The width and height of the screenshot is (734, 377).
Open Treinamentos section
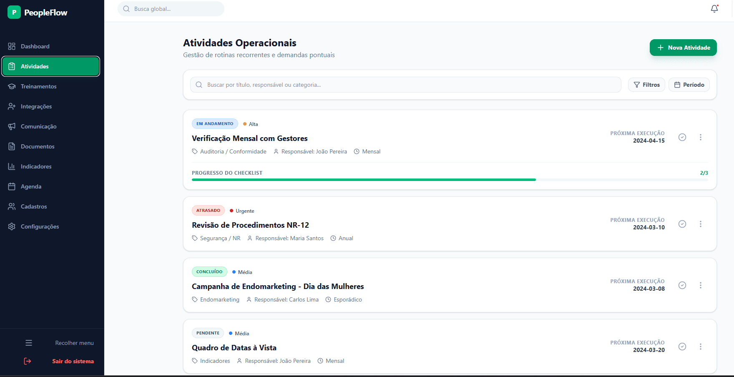[51, 86]
